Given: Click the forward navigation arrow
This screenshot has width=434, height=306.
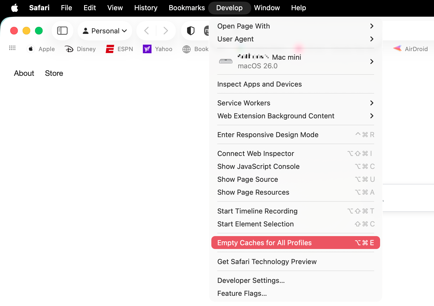Looking at the screenshot, I should [166, 31].
